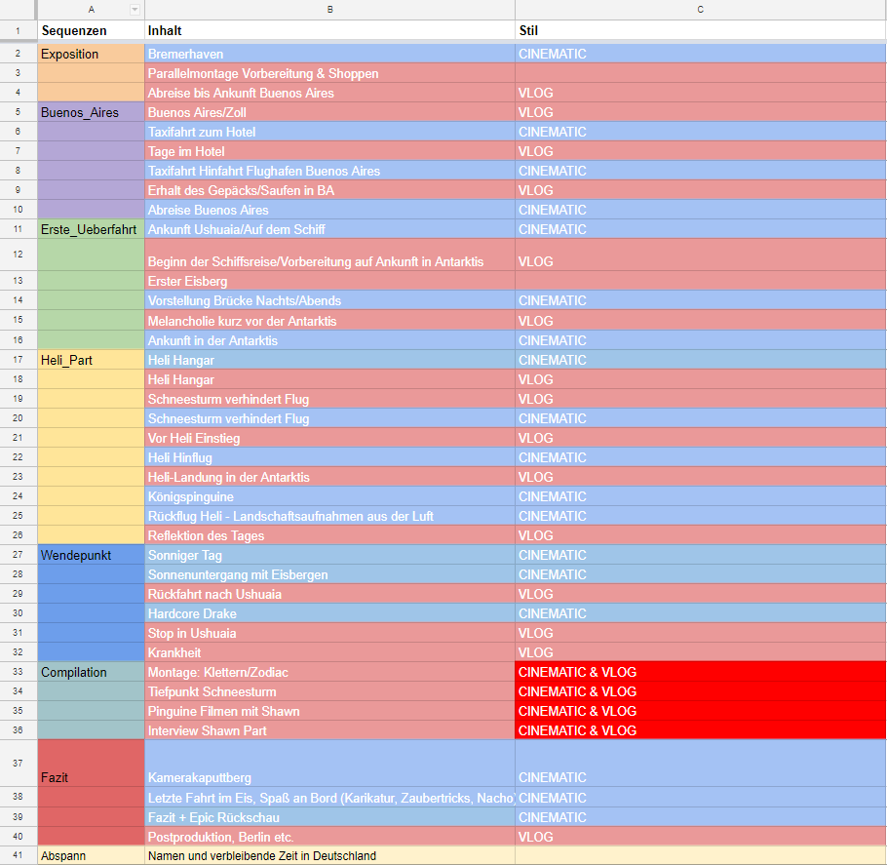
Task: Click 'Taxifahrt Hinfahrt Flughafen Buenos Aires' cell
Action: 329,171
